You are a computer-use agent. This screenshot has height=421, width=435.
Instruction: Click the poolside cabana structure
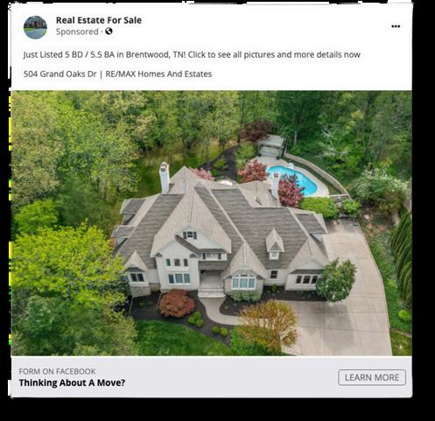tap(271, 146)
